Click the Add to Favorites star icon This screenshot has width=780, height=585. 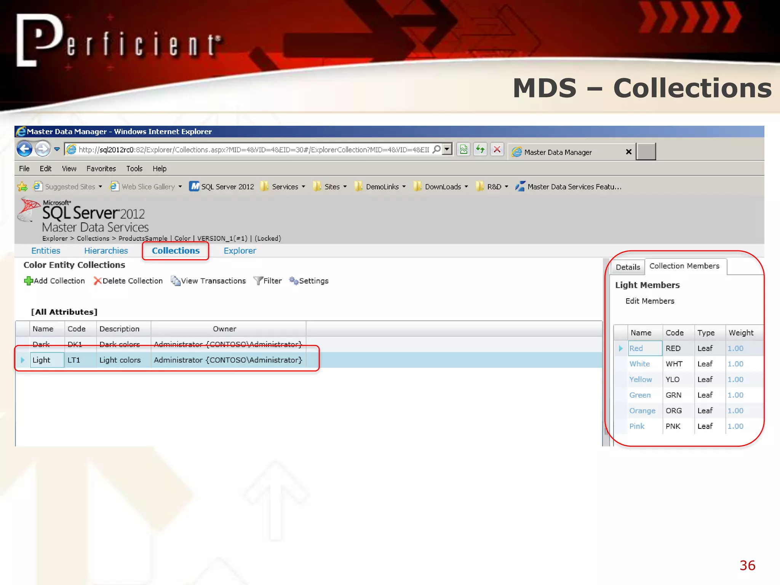coord(22,187)
